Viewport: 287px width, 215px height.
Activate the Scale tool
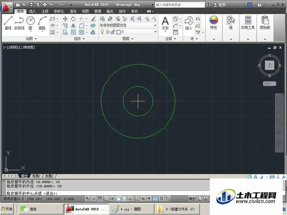[x=73, y=32]
